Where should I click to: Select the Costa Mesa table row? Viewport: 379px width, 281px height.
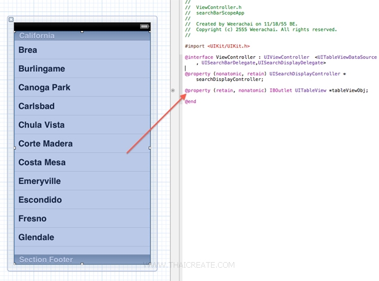(x=82, y=162)
